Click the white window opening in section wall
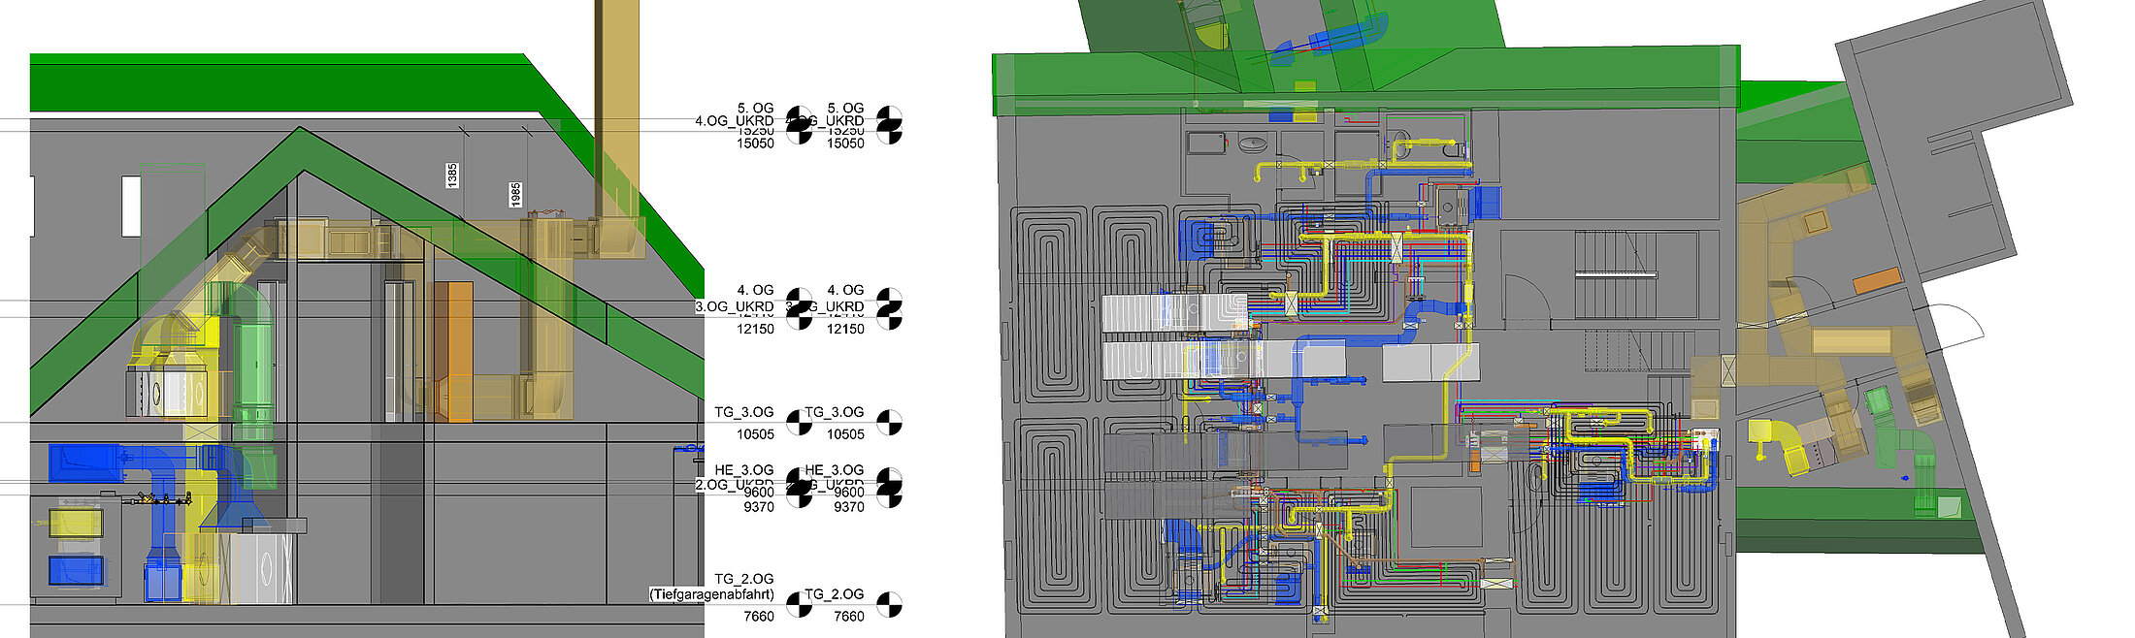2135x638 pixels. click(x=131, y=206)
